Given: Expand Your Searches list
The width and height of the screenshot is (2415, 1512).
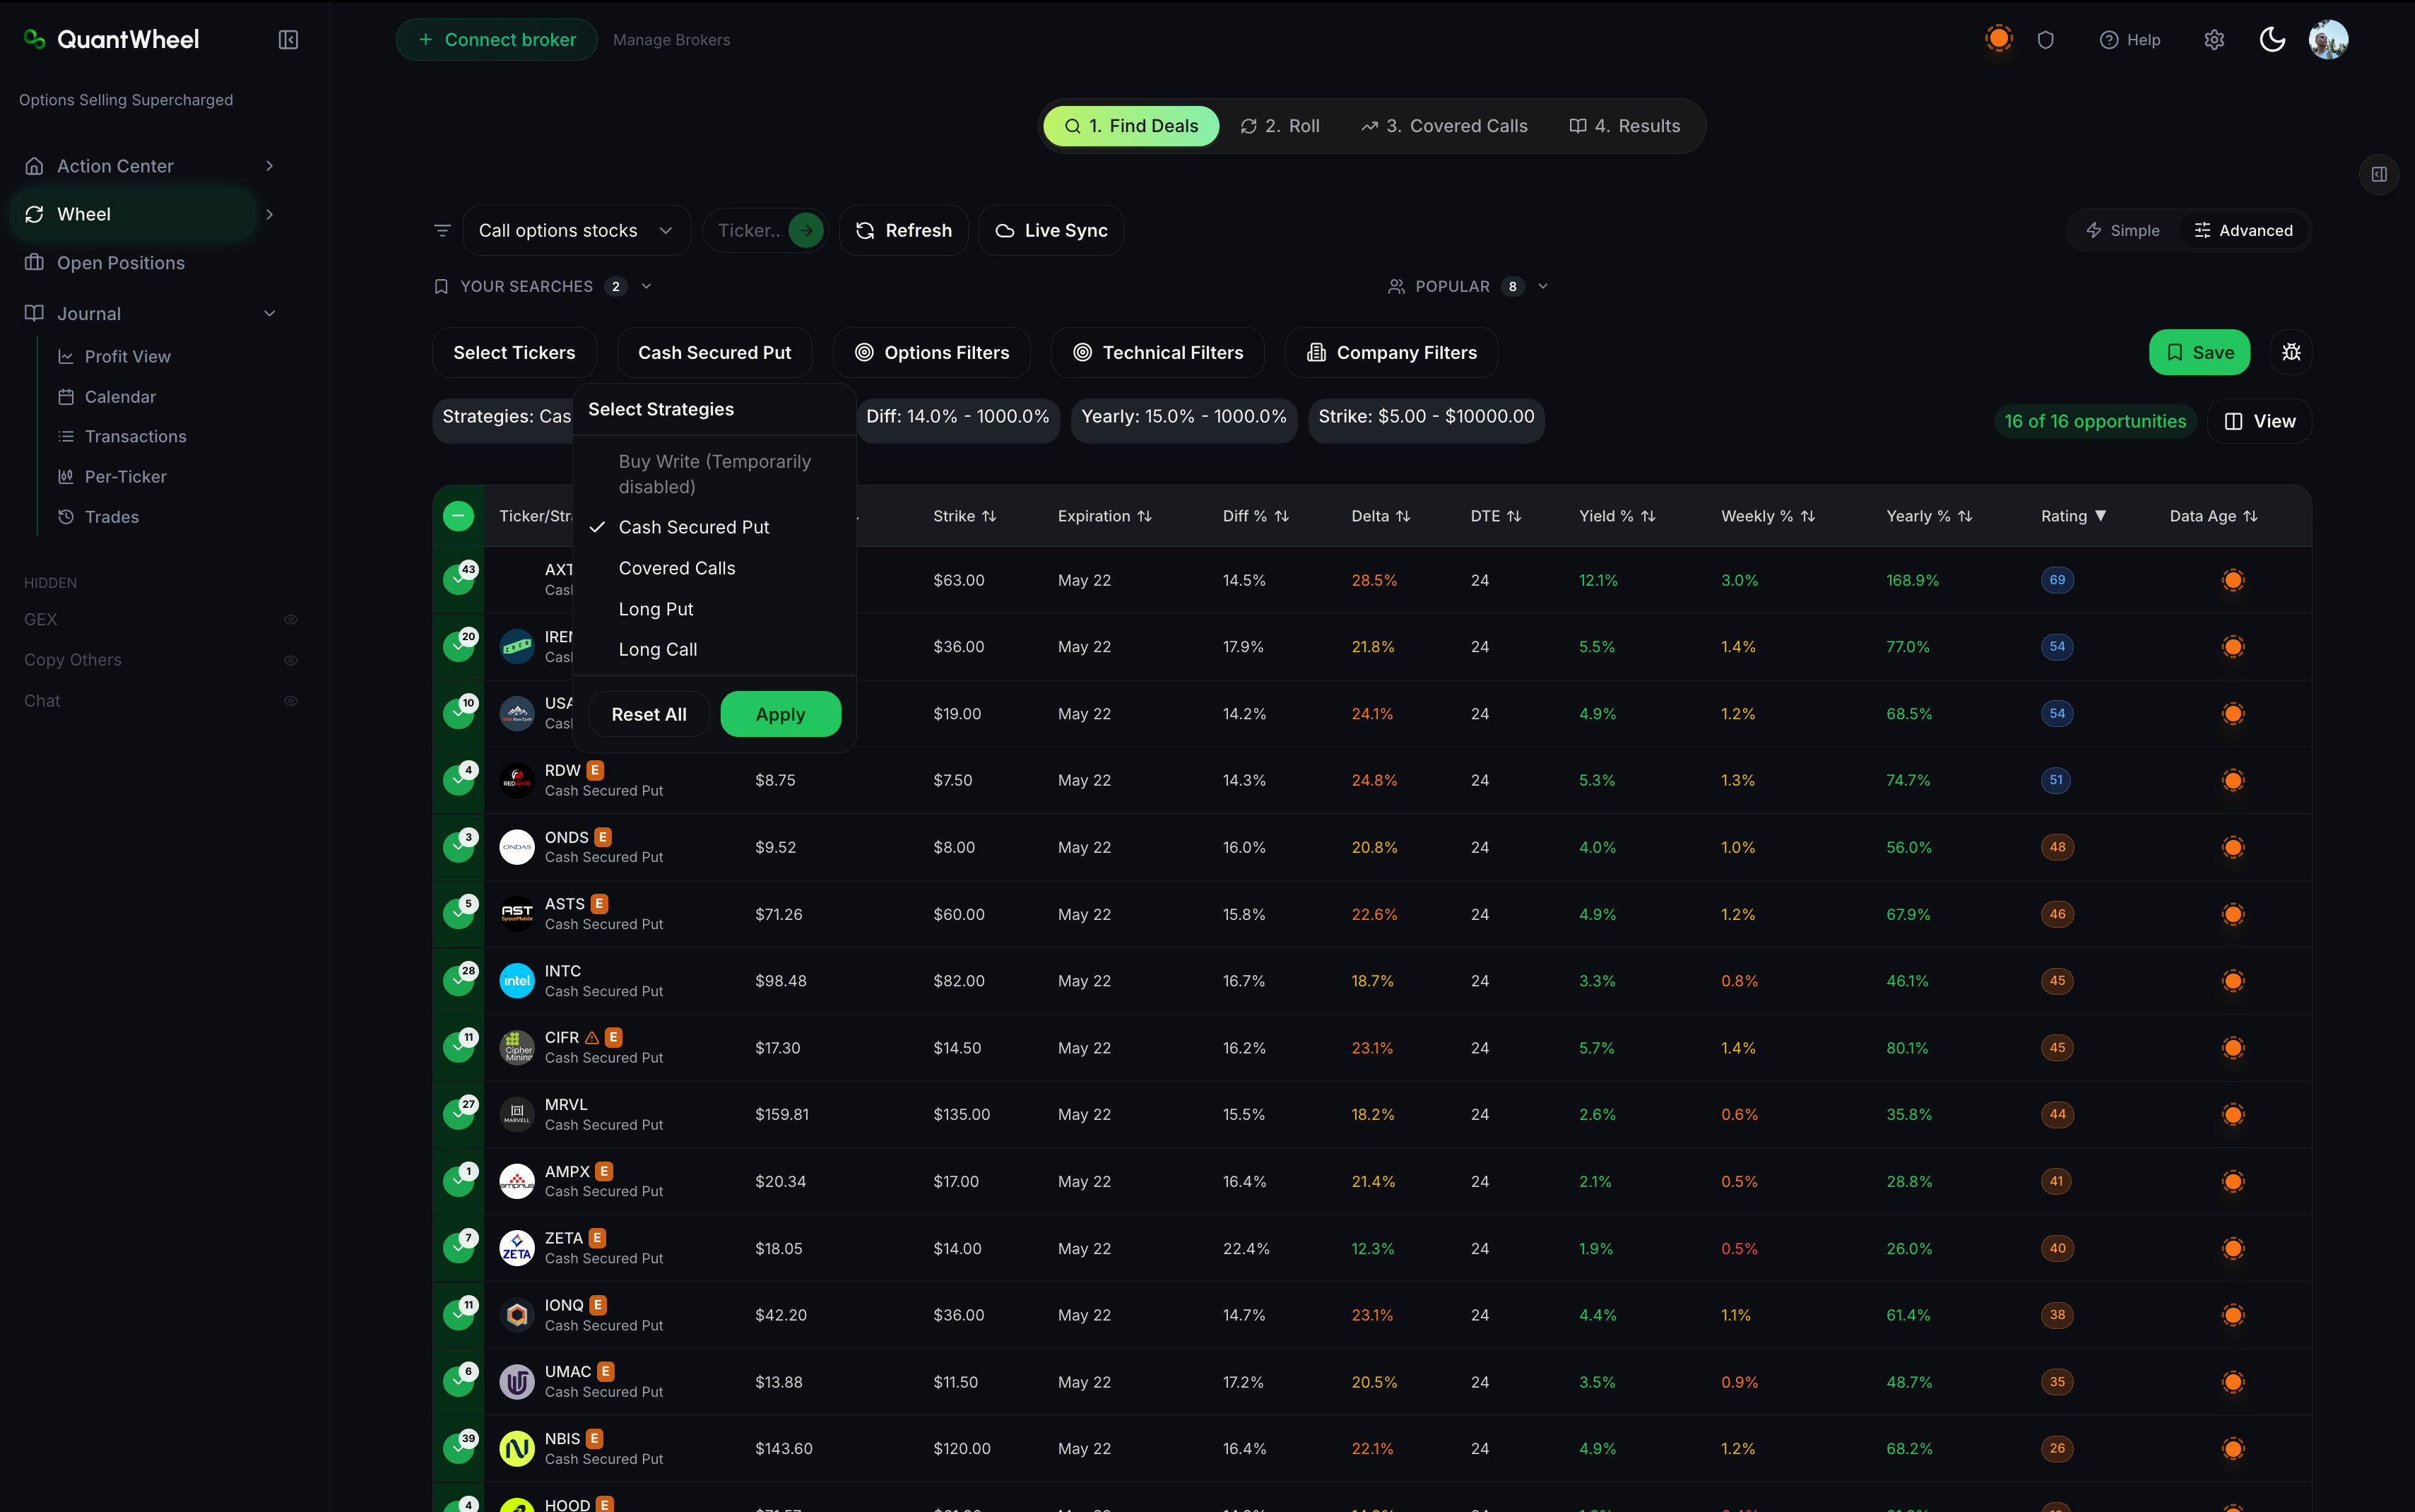Looking at the screenshot, I should pos(543,287).
